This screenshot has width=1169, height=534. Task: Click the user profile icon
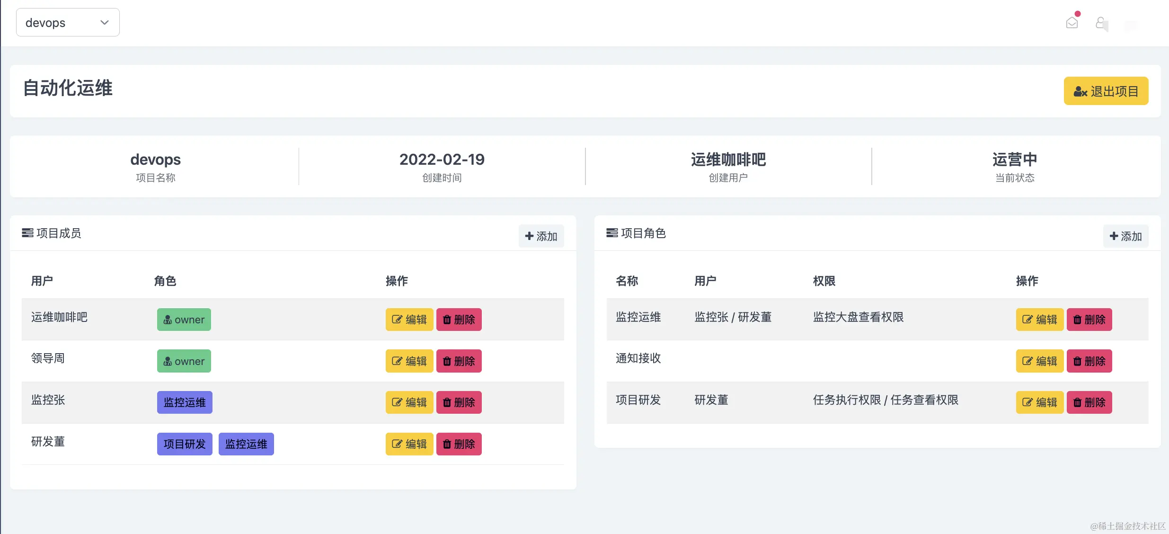(1101, 23)
